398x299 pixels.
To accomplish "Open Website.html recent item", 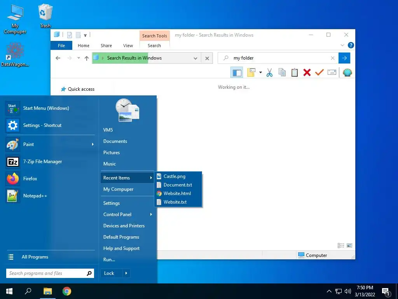I will pos(178,193).
